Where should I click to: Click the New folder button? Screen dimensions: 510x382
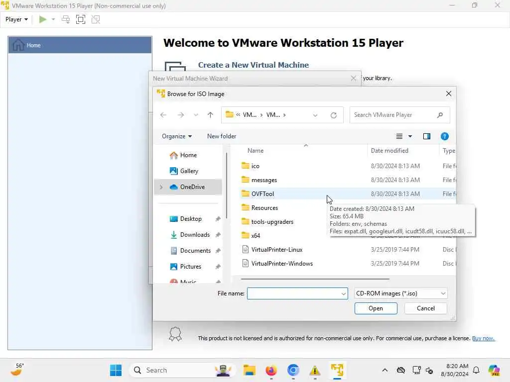(222, 136)
